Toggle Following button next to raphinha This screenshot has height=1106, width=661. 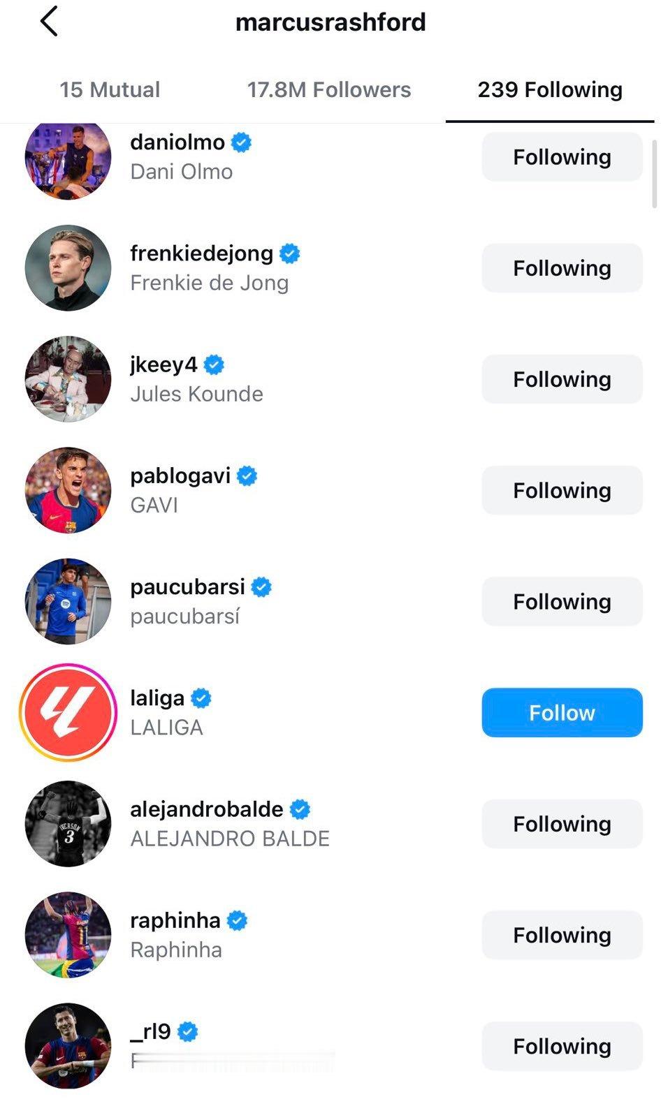[562, 935]
